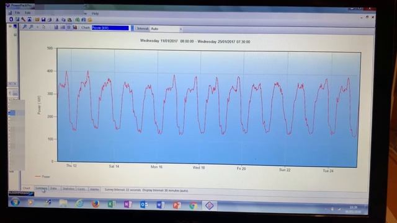397x223 pixels.
Task: Open the Edit menu
Action: 27,12
